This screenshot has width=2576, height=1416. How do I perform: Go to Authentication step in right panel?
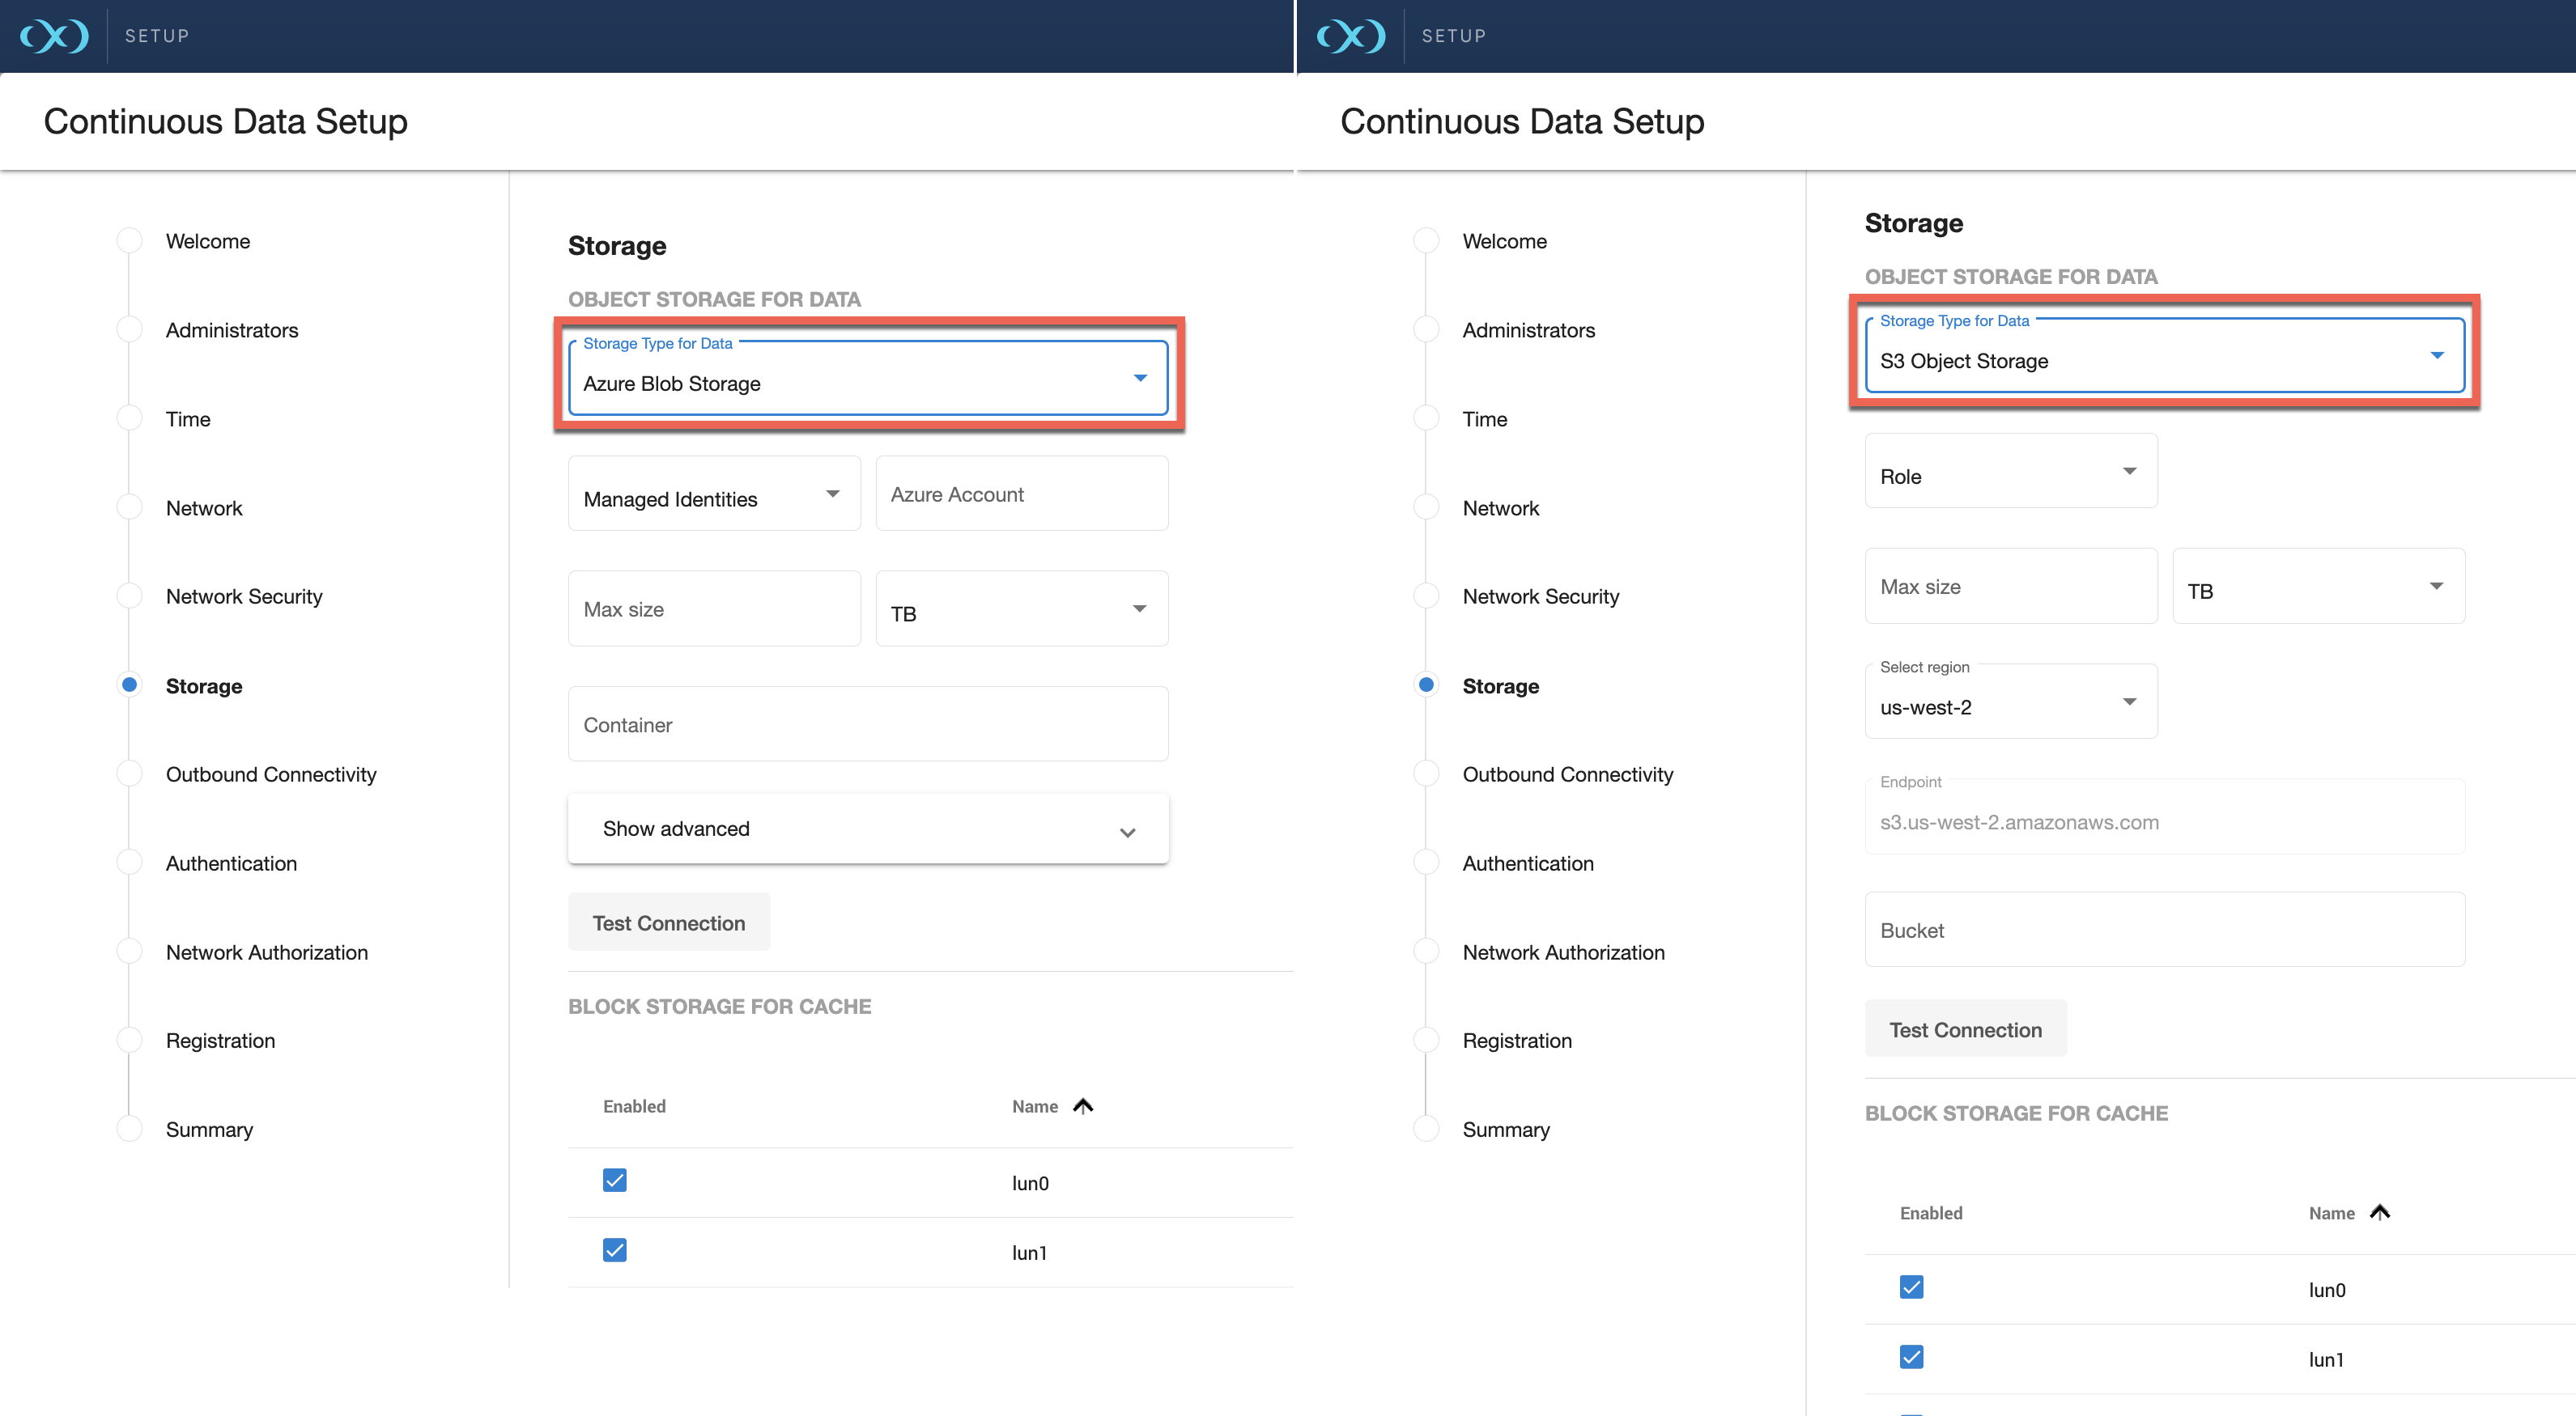(x=1528, y=863)
